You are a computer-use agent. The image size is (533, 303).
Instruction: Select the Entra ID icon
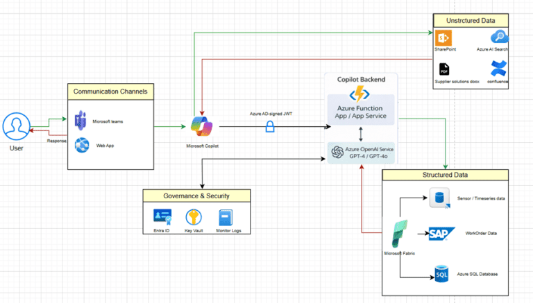tap(162, 217)
